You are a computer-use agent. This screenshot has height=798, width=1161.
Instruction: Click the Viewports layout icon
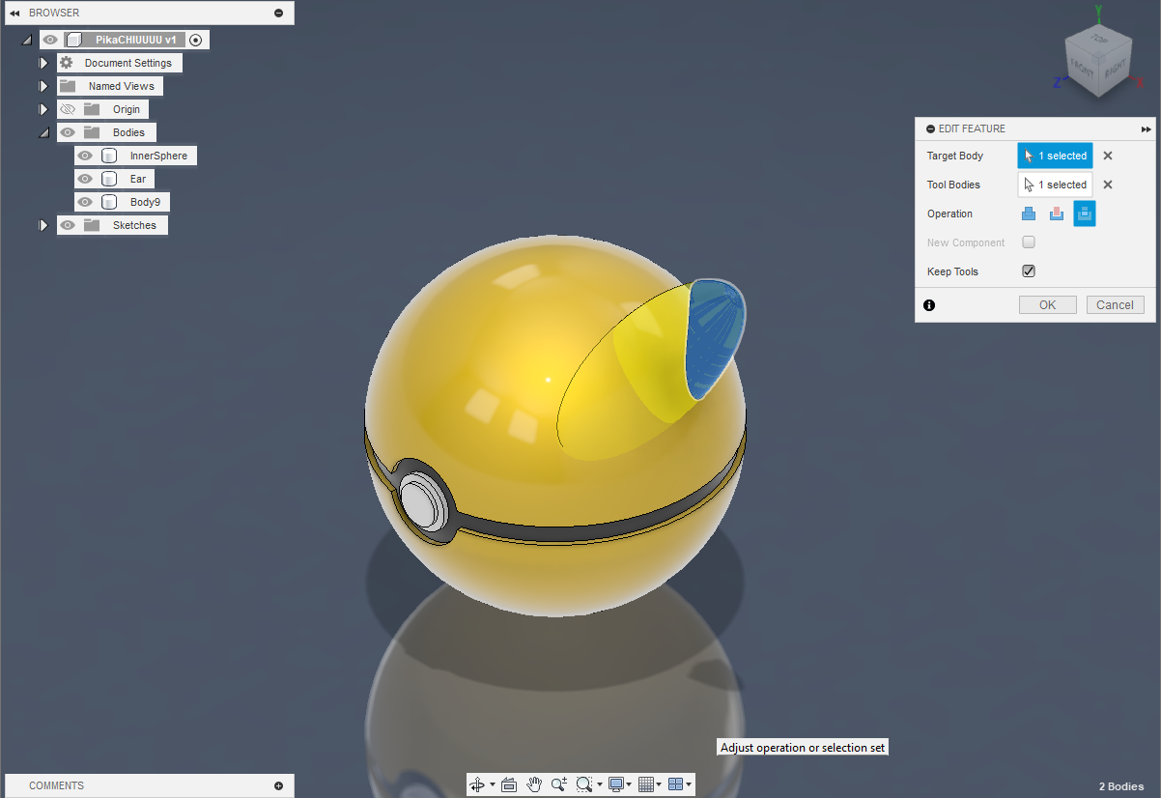coord(676,784)
